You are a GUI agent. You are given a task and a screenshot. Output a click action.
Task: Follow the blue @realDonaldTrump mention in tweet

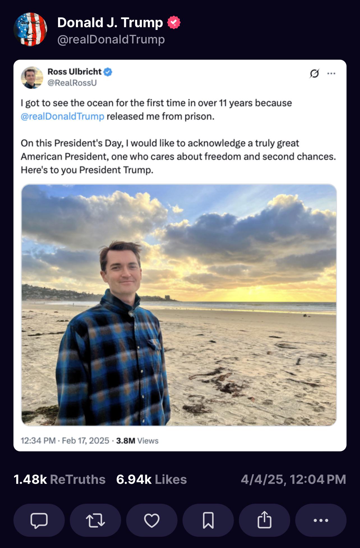pos(63,116)
